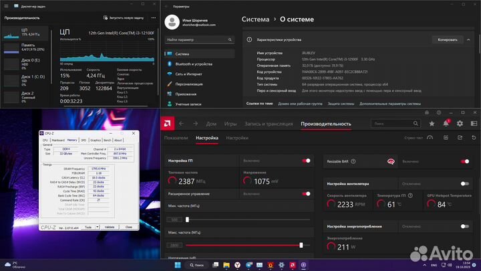Image resolution: width=481 pixels, height=271 pixels.
Task: Switch to AMD Metrics subtab
Action: coord(176,138)
